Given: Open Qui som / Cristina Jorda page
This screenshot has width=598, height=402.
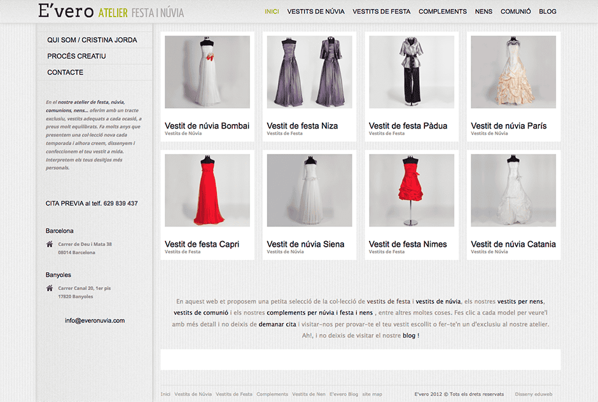Looking at the screenshot, I should 92,40.
